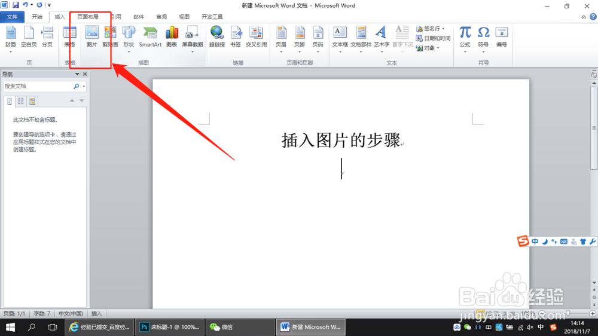Undo the last action
This screenshot has height=336, width=598.
[x=25, y=5]
